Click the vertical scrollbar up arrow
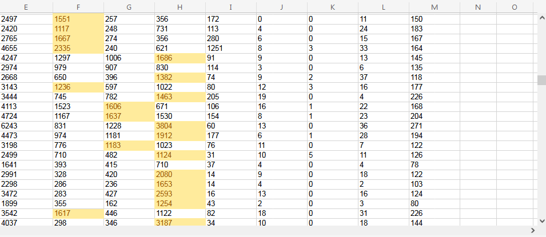 tap(541, 17)
